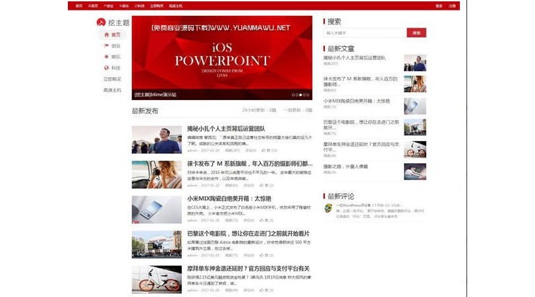Go to 立即购买 in the left sidebar
Viewport: 535px width, 297px height.
[x=112, y=79]
